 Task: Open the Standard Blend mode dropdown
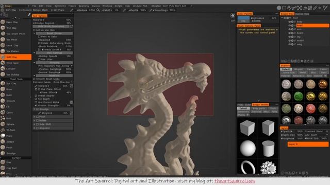316,132
